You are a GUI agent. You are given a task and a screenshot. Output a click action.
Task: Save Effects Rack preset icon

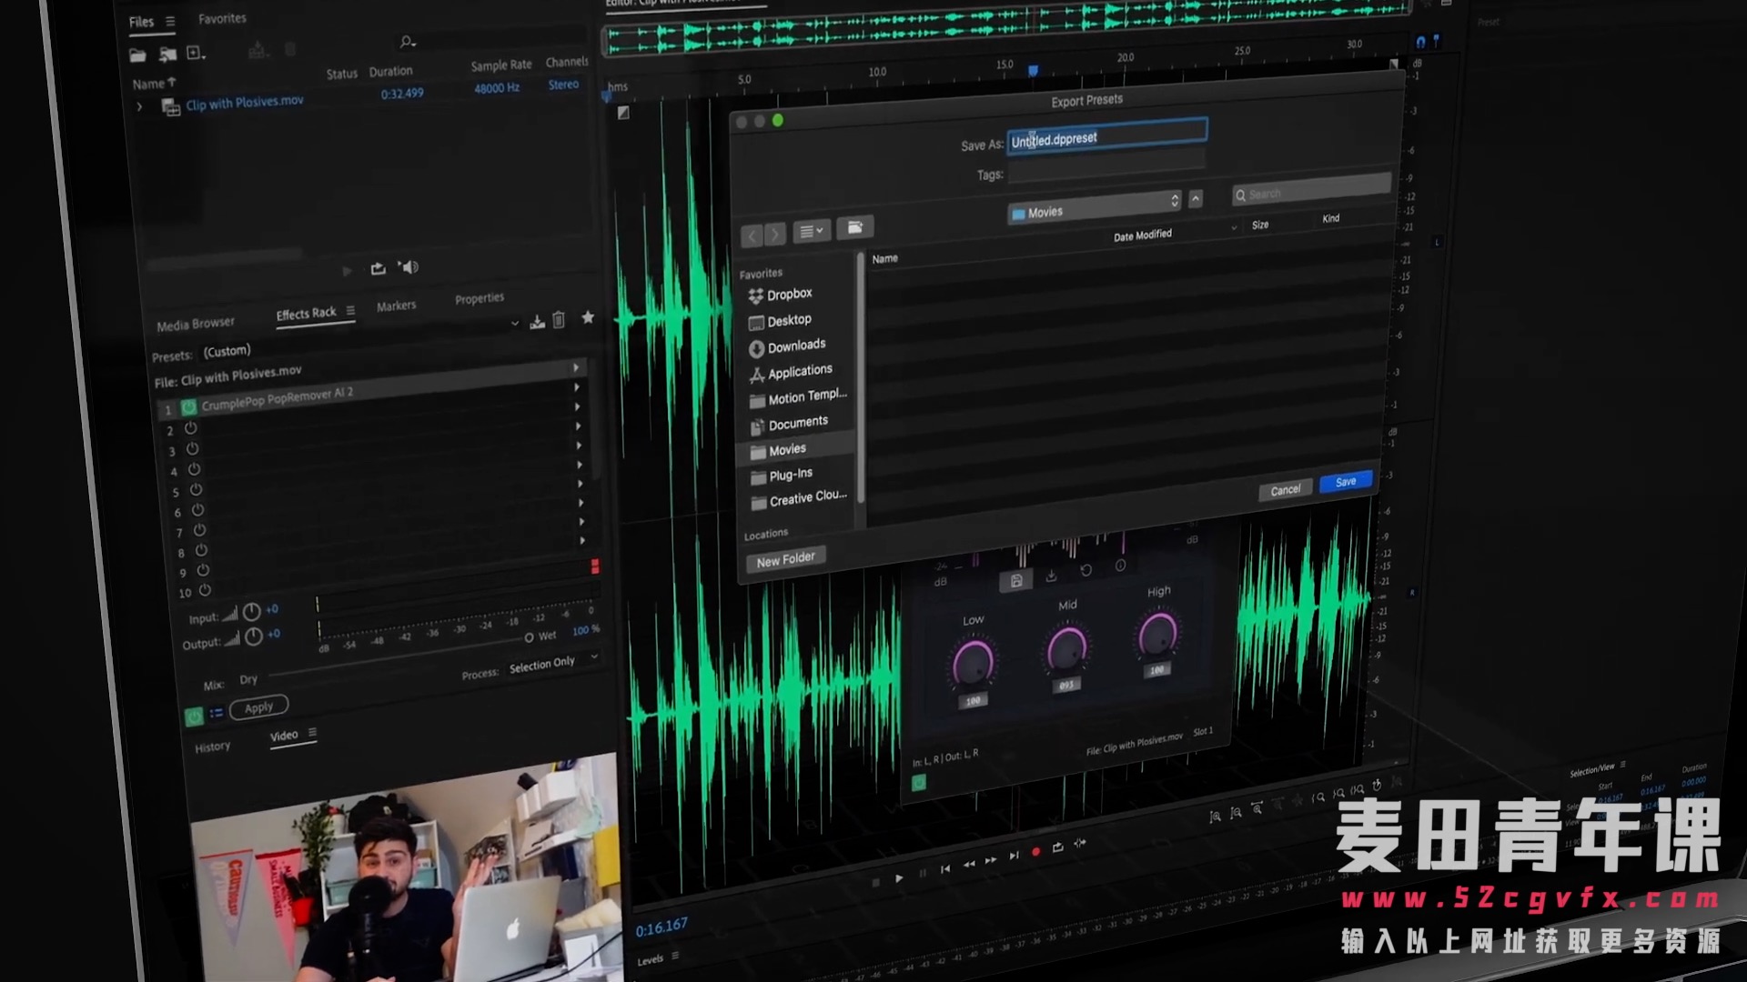pos(538,321)
